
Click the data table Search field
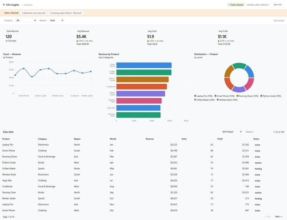[257, 132]
